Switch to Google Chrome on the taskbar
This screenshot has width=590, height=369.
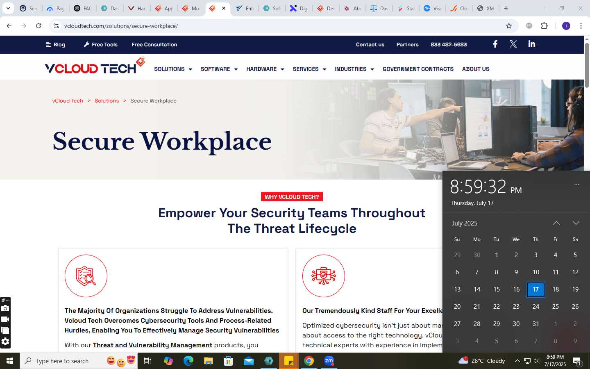pos(309,361)
